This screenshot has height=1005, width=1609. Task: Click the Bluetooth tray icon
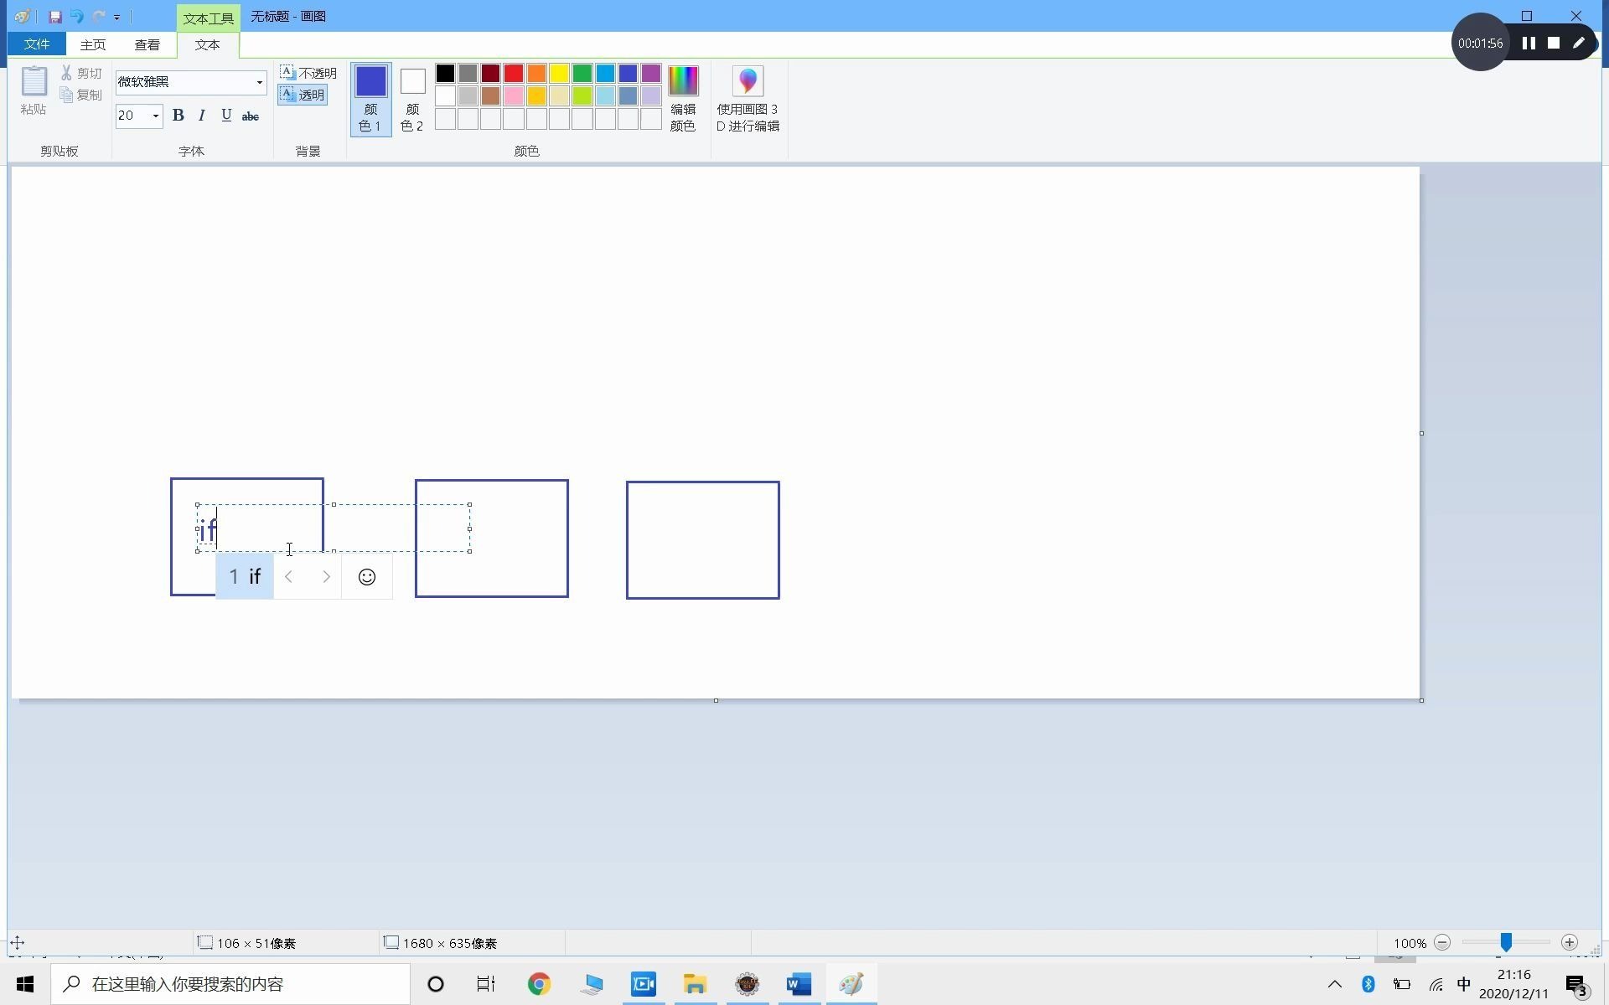(1368, 984)
